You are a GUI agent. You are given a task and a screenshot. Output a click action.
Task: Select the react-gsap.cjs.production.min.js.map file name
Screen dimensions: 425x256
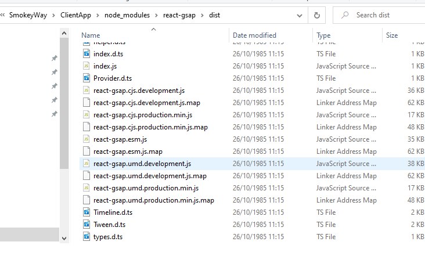[150, 127]
